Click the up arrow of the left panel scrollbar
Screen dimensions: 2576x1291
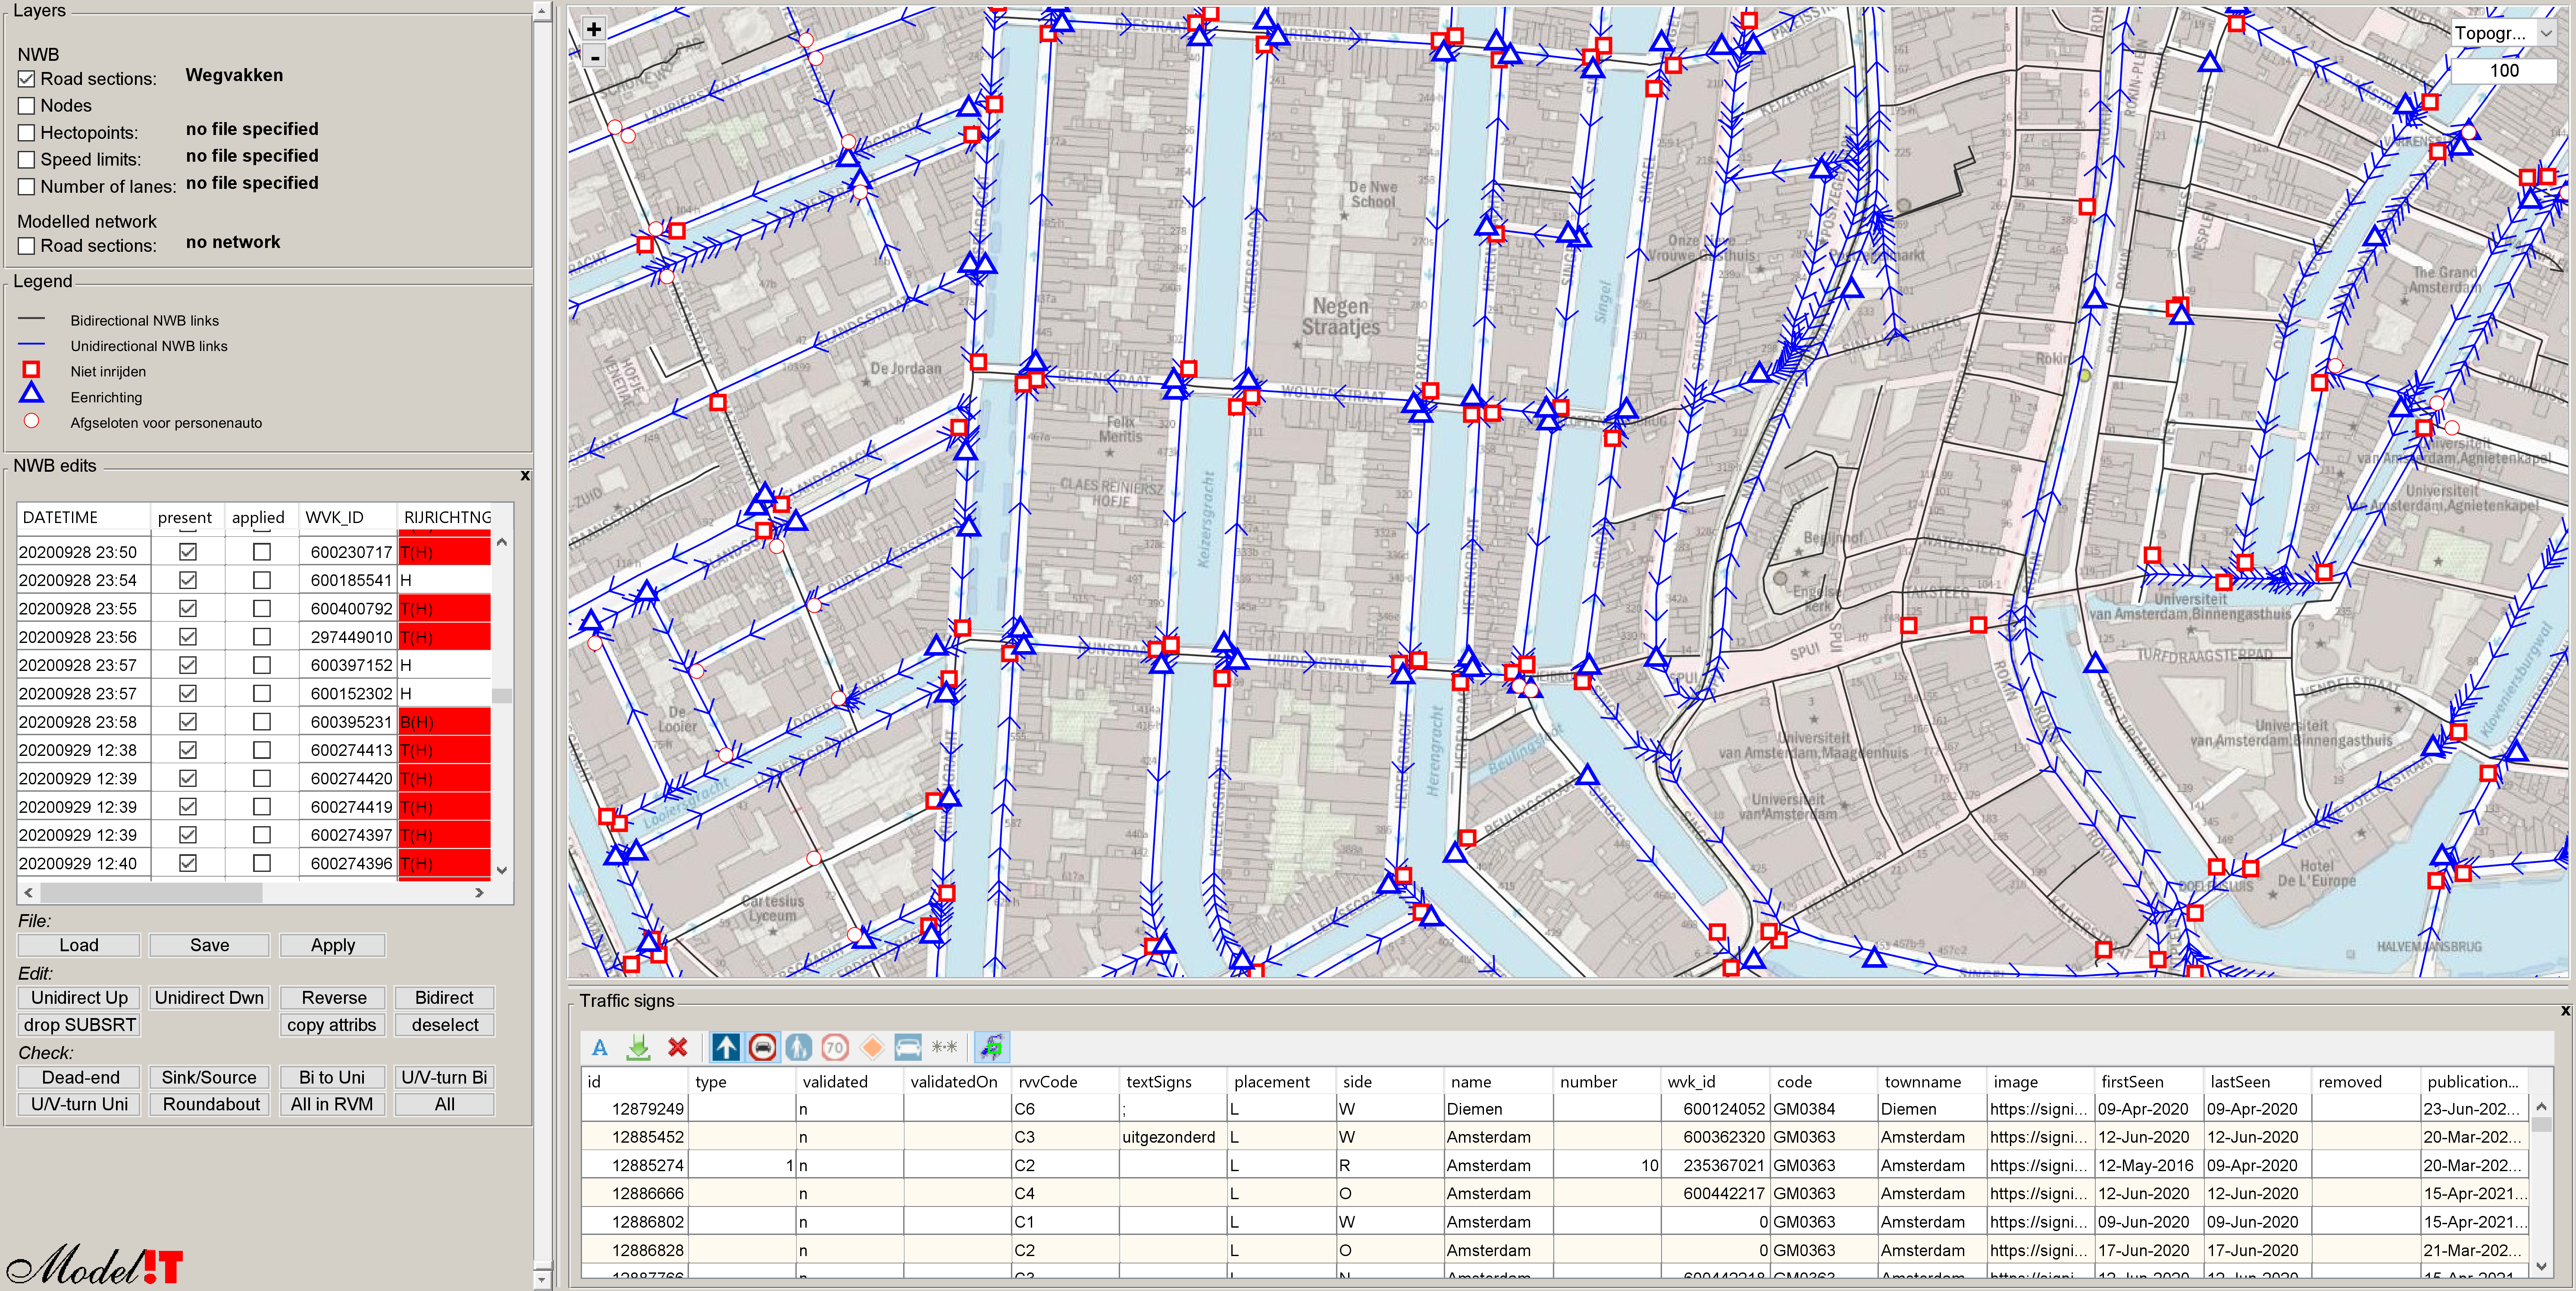pyautogui.click(x=542, y=12)
